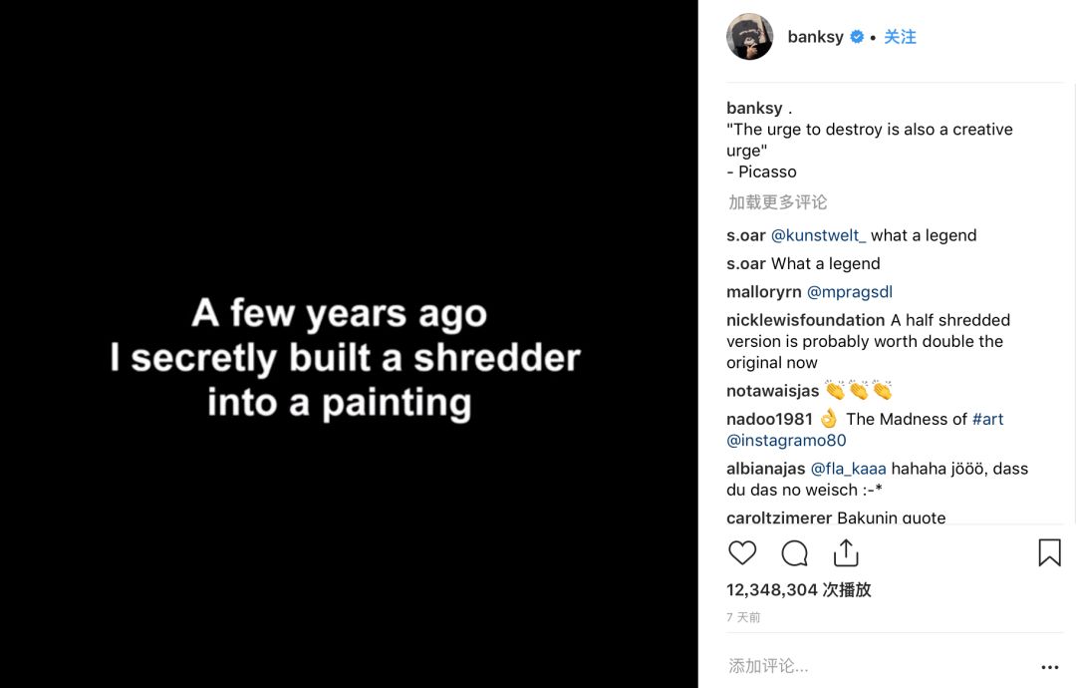Save the post with the bookmark icon
Screen dimensions: 1076x688
[1049, 553]
